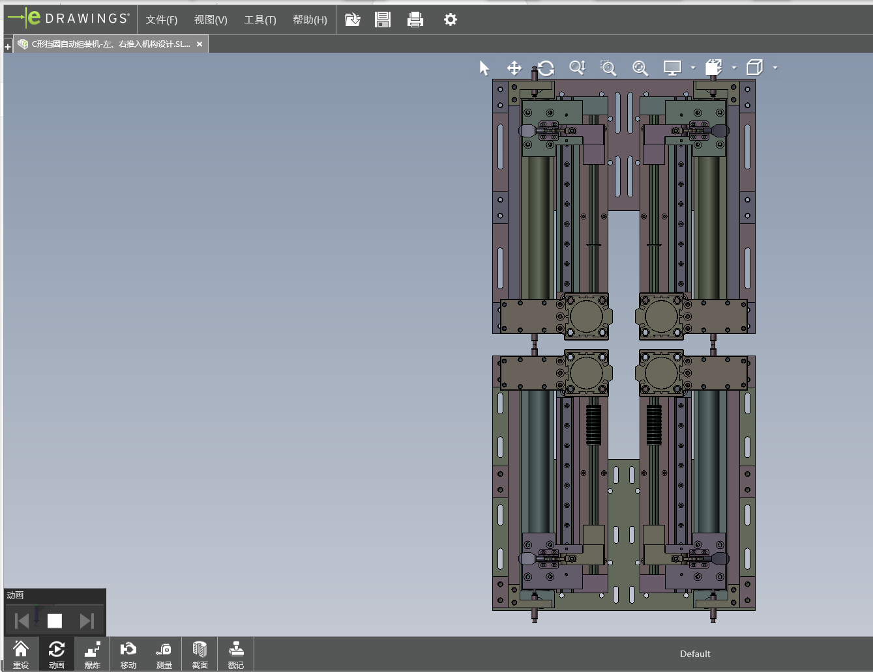Open the cube display style dropdown arrow
873x672 pixels.
tap(775, 68)
